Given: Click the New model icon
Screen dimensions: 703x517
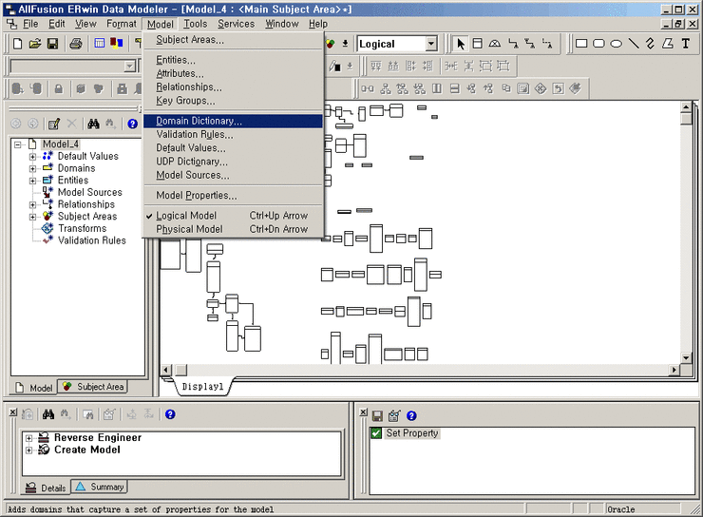Looking at the screenshot, I should tap(18, 44).
